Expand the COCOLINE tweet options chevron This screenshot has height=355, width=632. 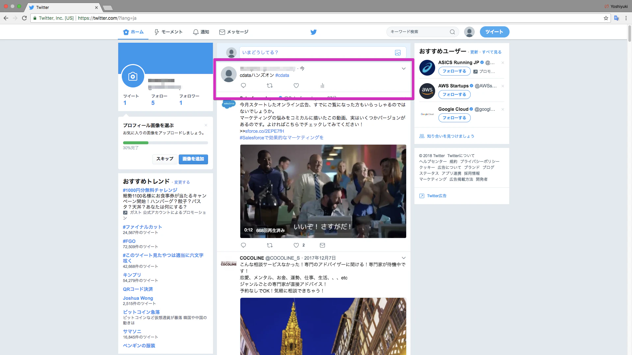[404, 258]
